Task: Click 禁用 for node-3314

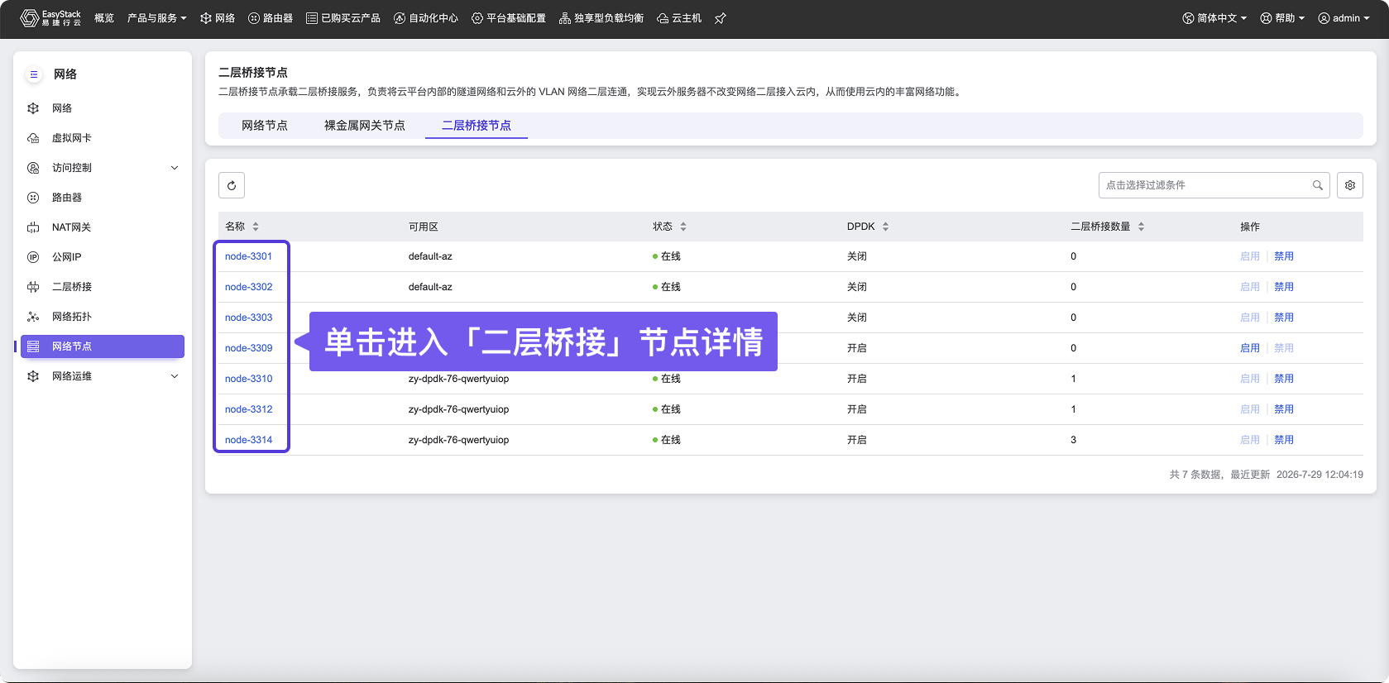Action: pos(1284,440)
